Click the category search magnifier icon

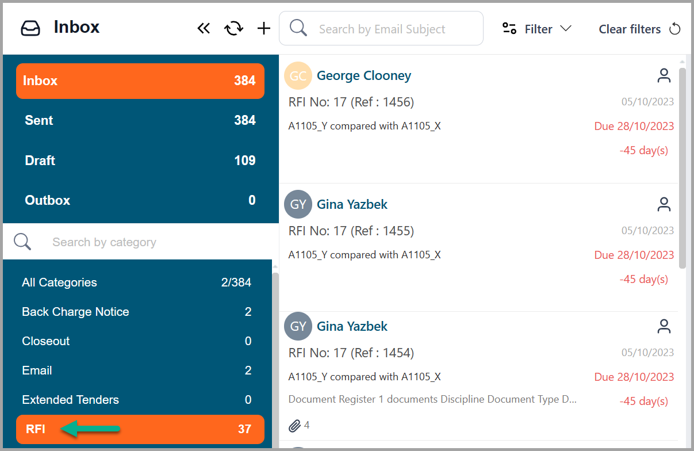[x=22, y=242]
